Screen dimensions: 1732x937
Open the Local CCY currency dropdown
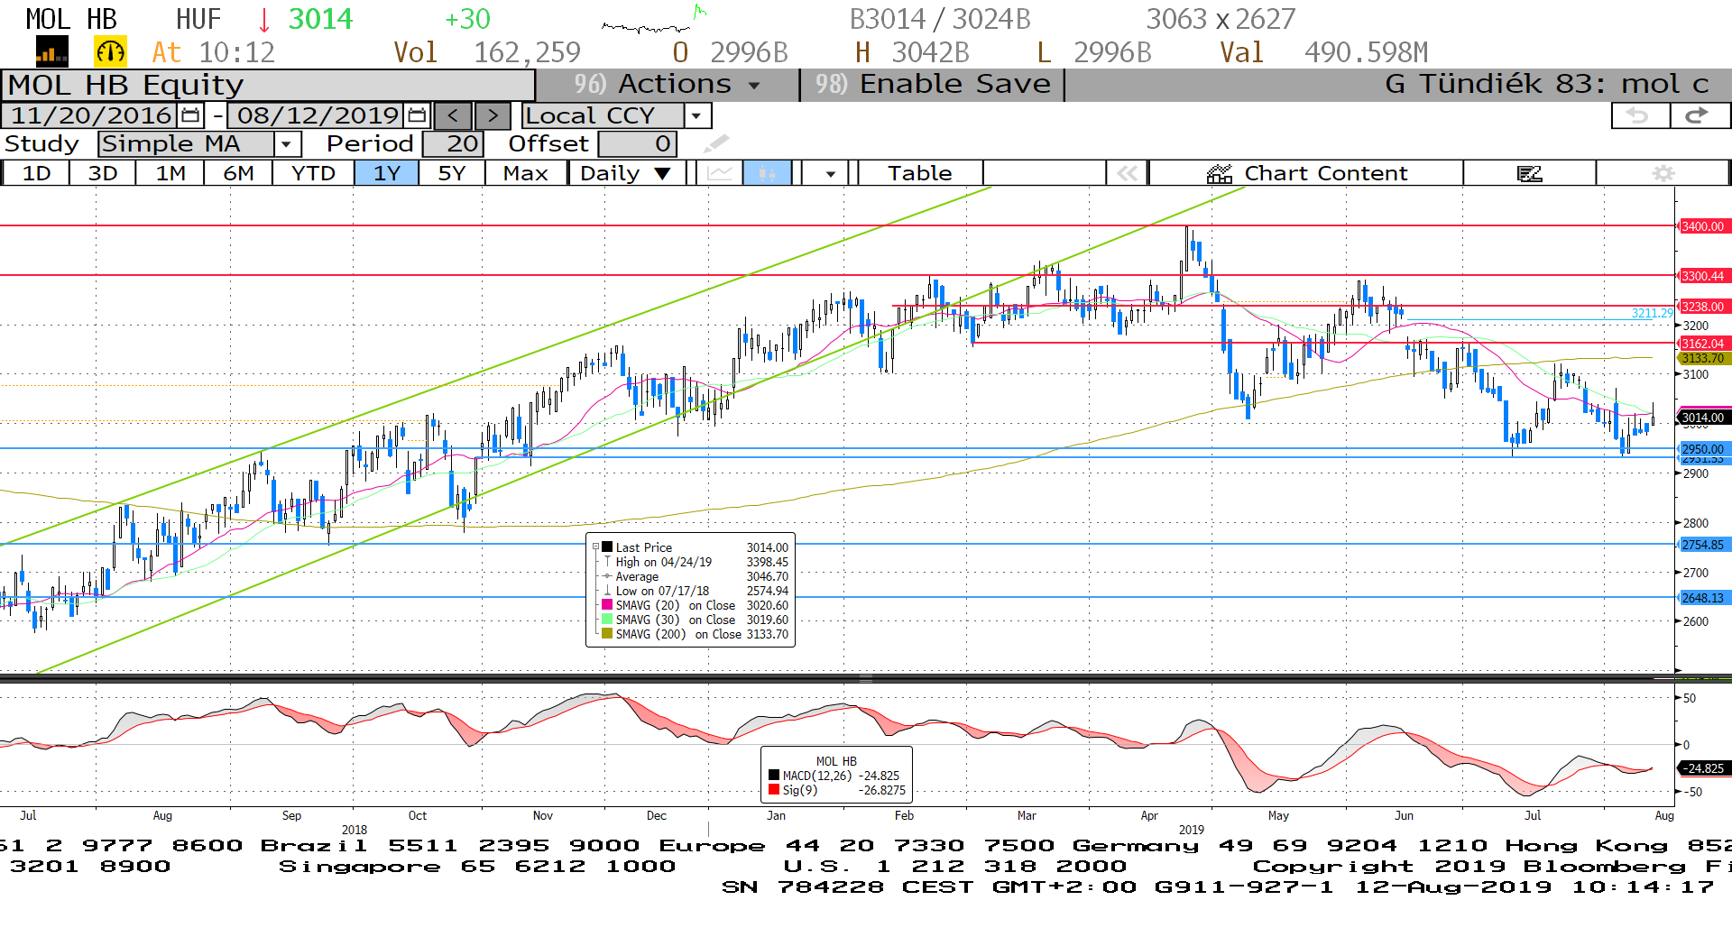coord(696,115)
